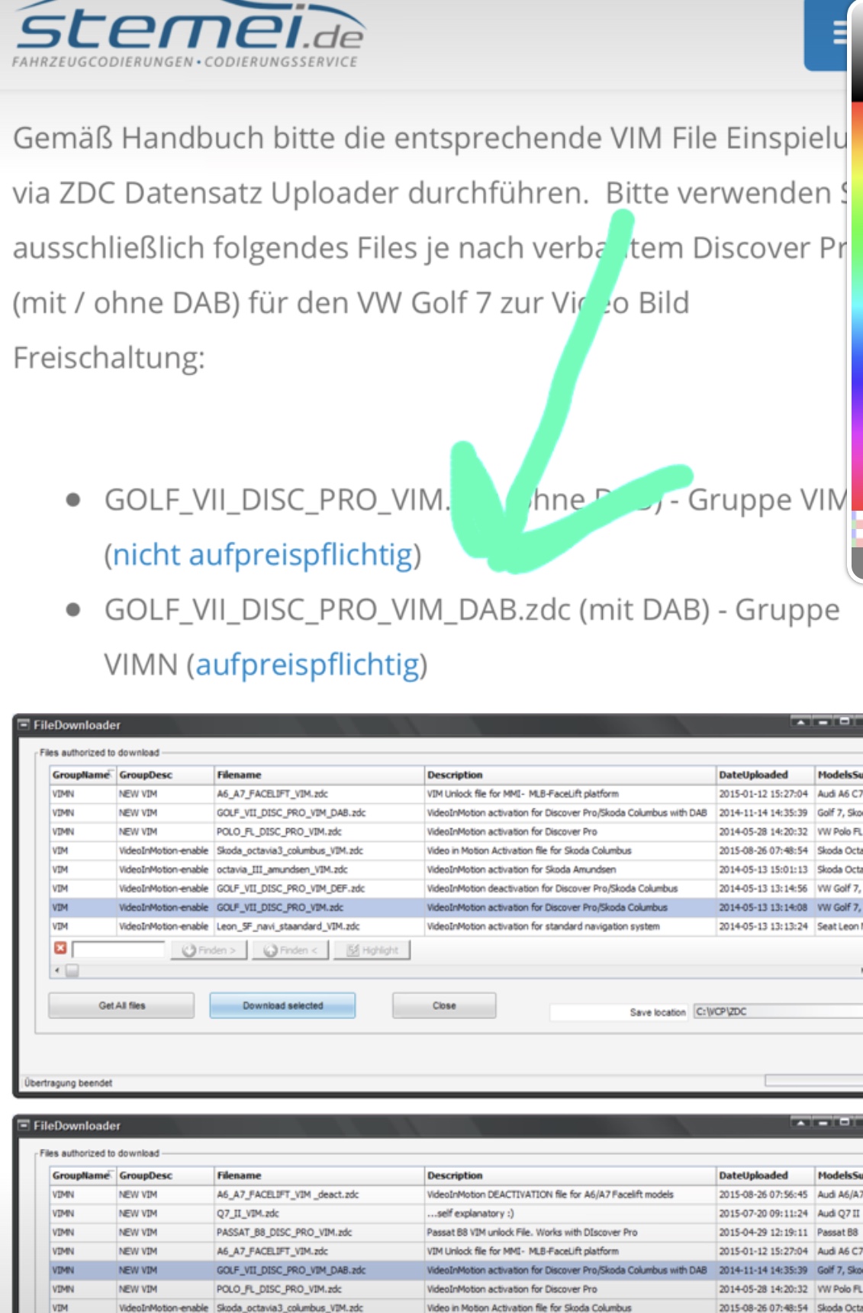Click the horizontal scrollbar thumb under the table
Image resolution: width=863 pixels, height=1313 pixels.
coord(72,970)
